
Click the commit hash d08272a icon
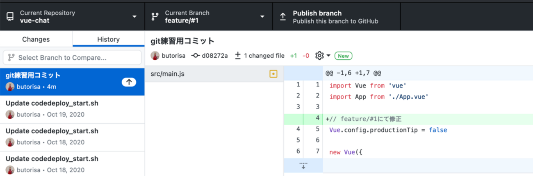(x=196, y=55)
